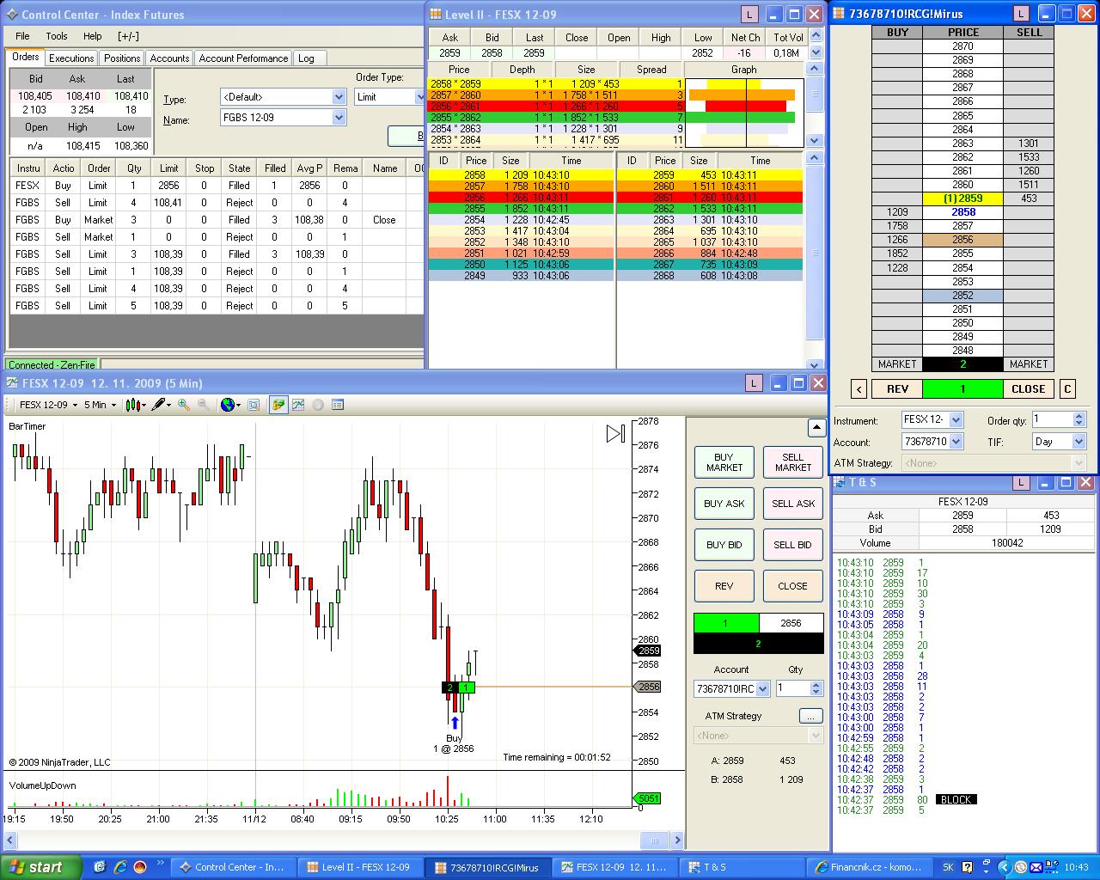Click the Order qty spinner in Mirus window
This screenshot has width=1100, height=880.
1080,419
